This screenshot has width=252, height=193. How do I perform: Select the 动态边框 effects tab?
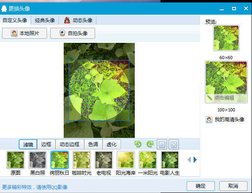click(x=69, y=144)
